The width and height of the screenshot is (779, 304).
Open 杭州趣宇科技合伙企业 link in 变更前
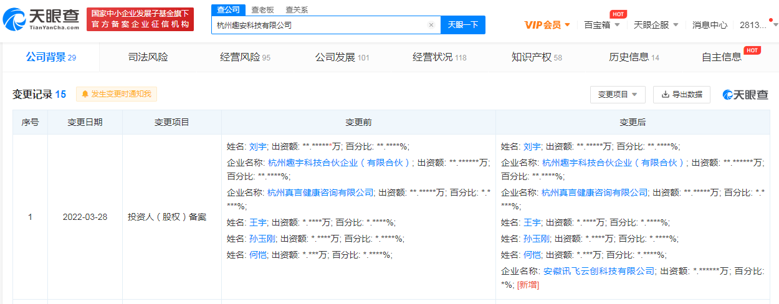pos(340,162)
